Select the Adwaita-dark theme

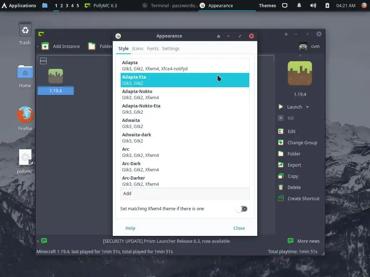point(185,137)
